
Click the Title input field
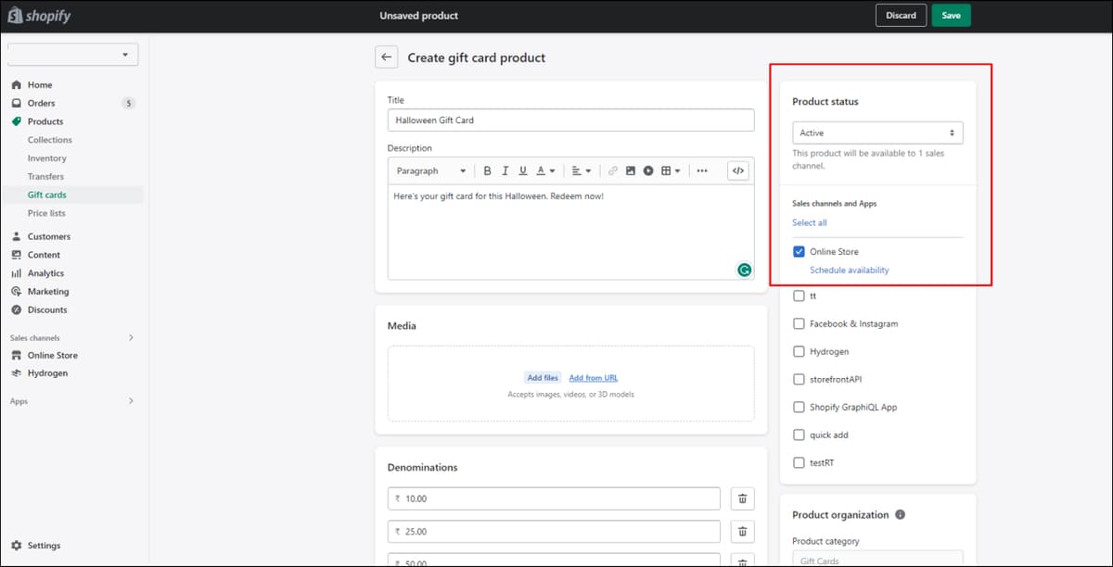click(570, 120)
